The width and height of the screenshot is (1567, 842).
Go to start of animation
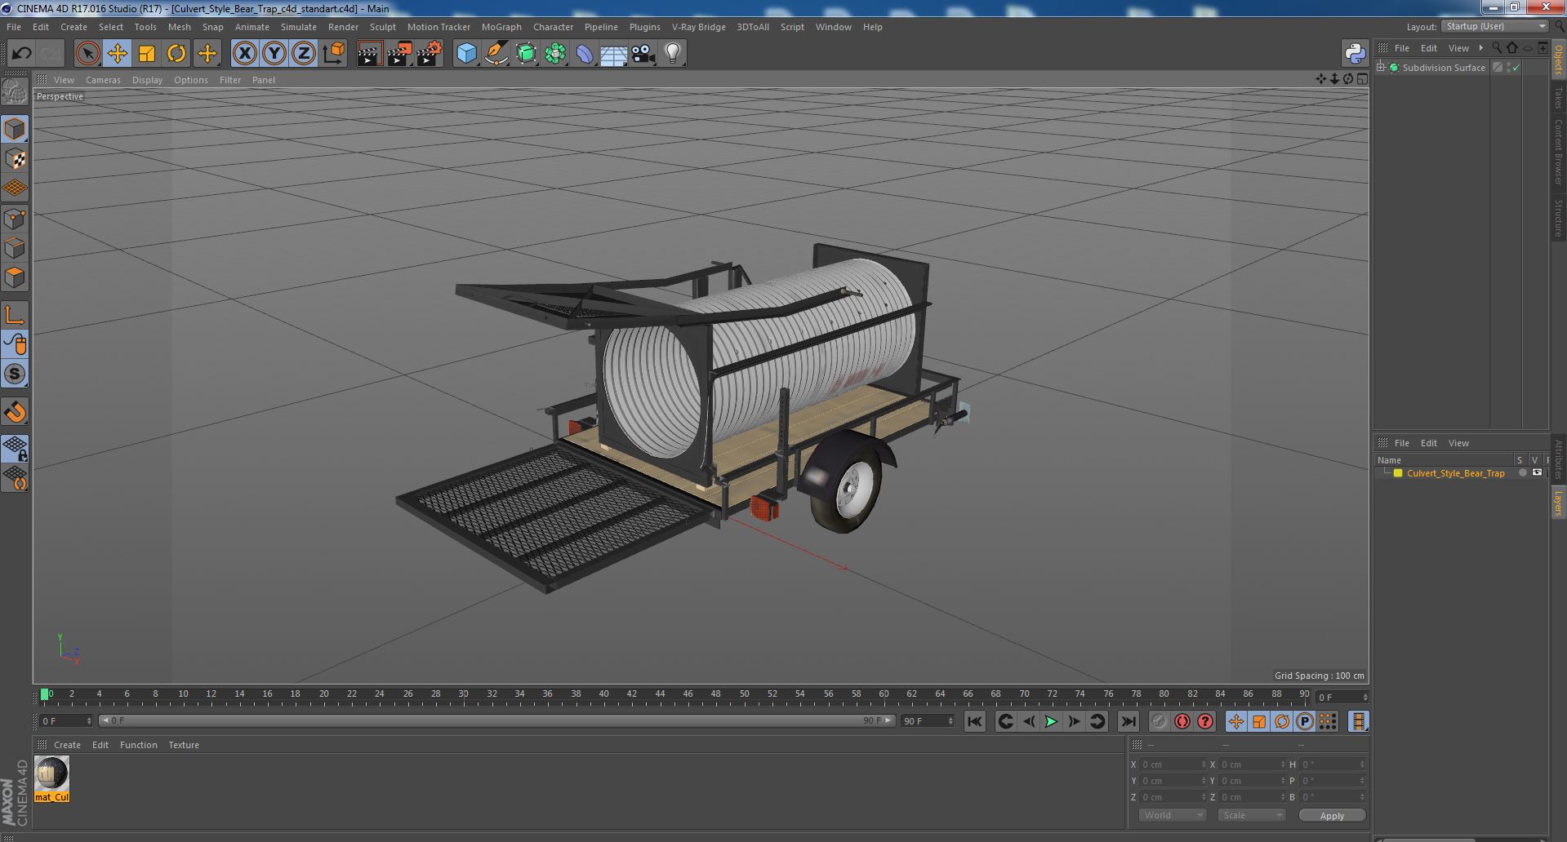click(974, 721)
